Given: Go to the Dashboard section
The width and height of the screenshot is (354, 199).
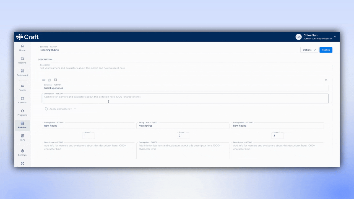Looking at the screenshot, I should tap(22, 73).
